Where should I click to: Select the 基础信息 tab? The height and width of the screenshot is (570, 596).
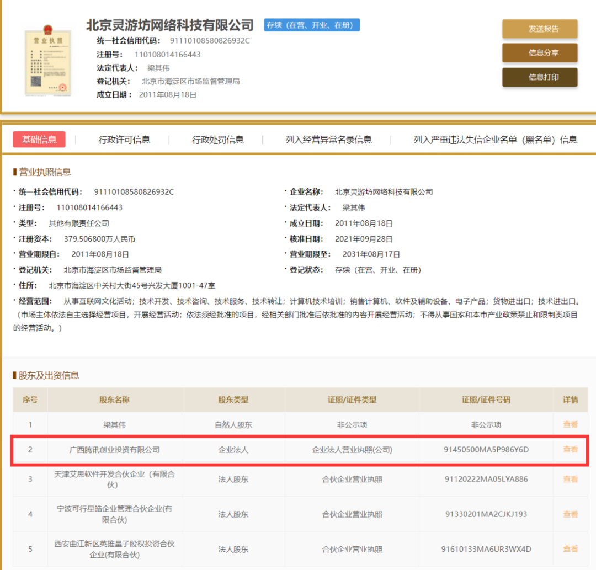click(x=39, y=140)
